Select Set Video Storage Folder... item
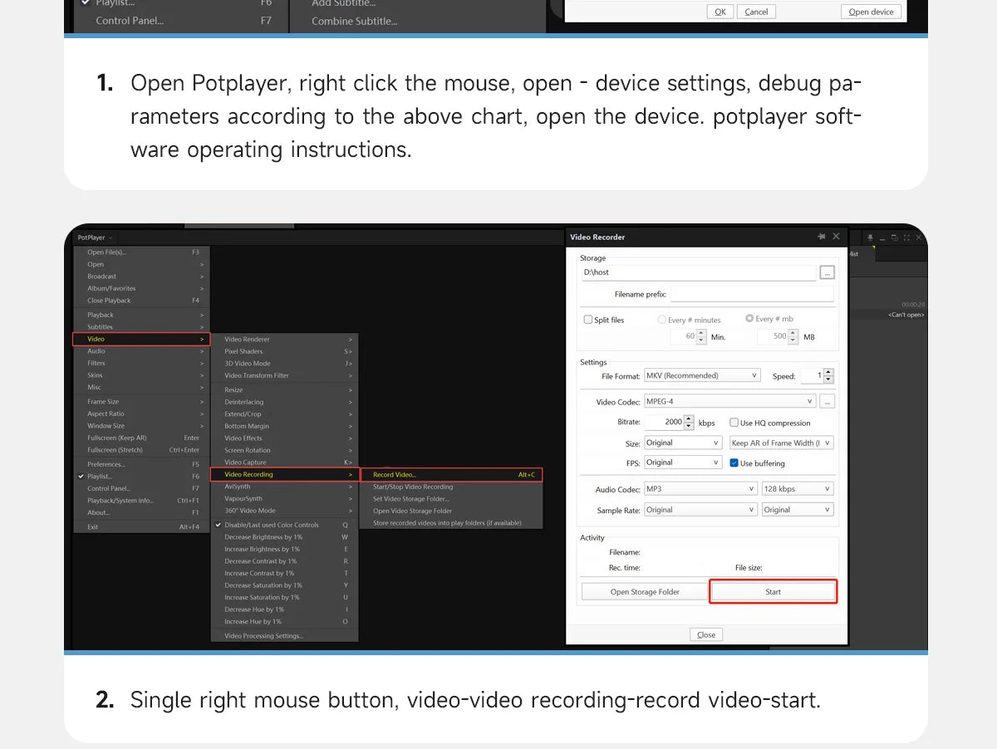The width and height of the screenshot is (997, 749). [x=451, y=499]
